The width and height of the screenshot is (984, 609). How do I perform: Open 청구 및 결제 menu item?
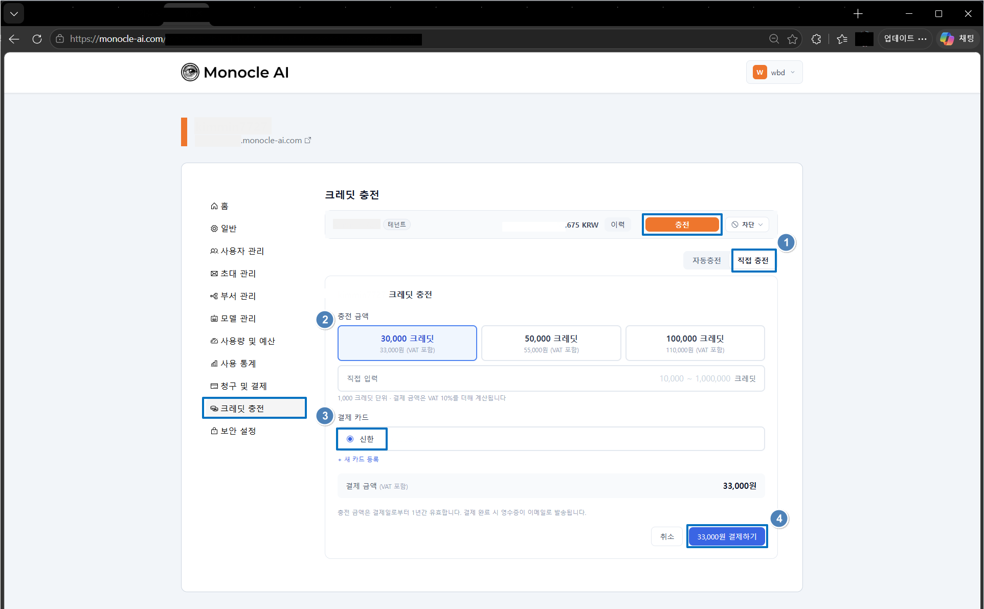[239, 386]
